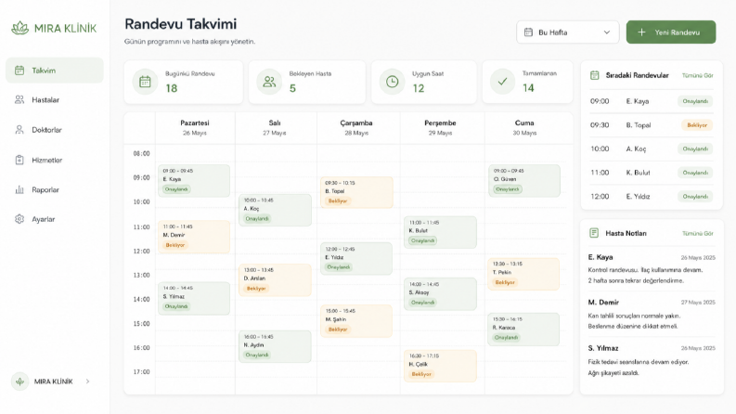Select the 11:00 K. Bulut upcoming row
Image resolution: width=736 pixels, height=414 pixels.
(652, 173)
